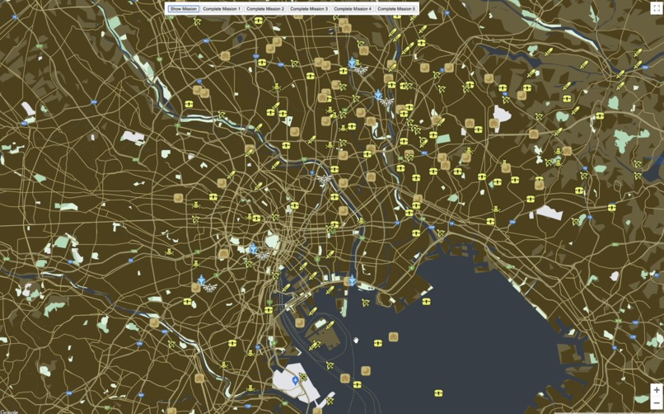664x414 pixels.
Task: Click the westernmost blue shrine marker
Action: (202, 280)
